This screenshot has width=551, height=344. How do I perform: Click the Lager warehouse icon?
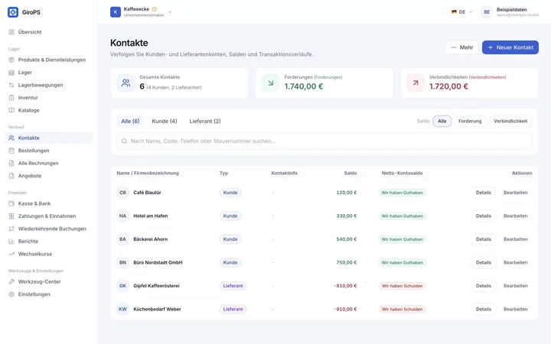[11, 73]
